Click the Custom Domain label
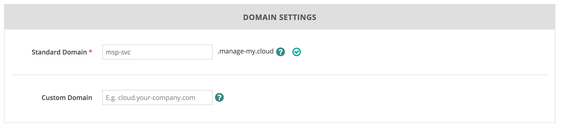The height and width of the screenshot is (131, 562). click(67, 97)
